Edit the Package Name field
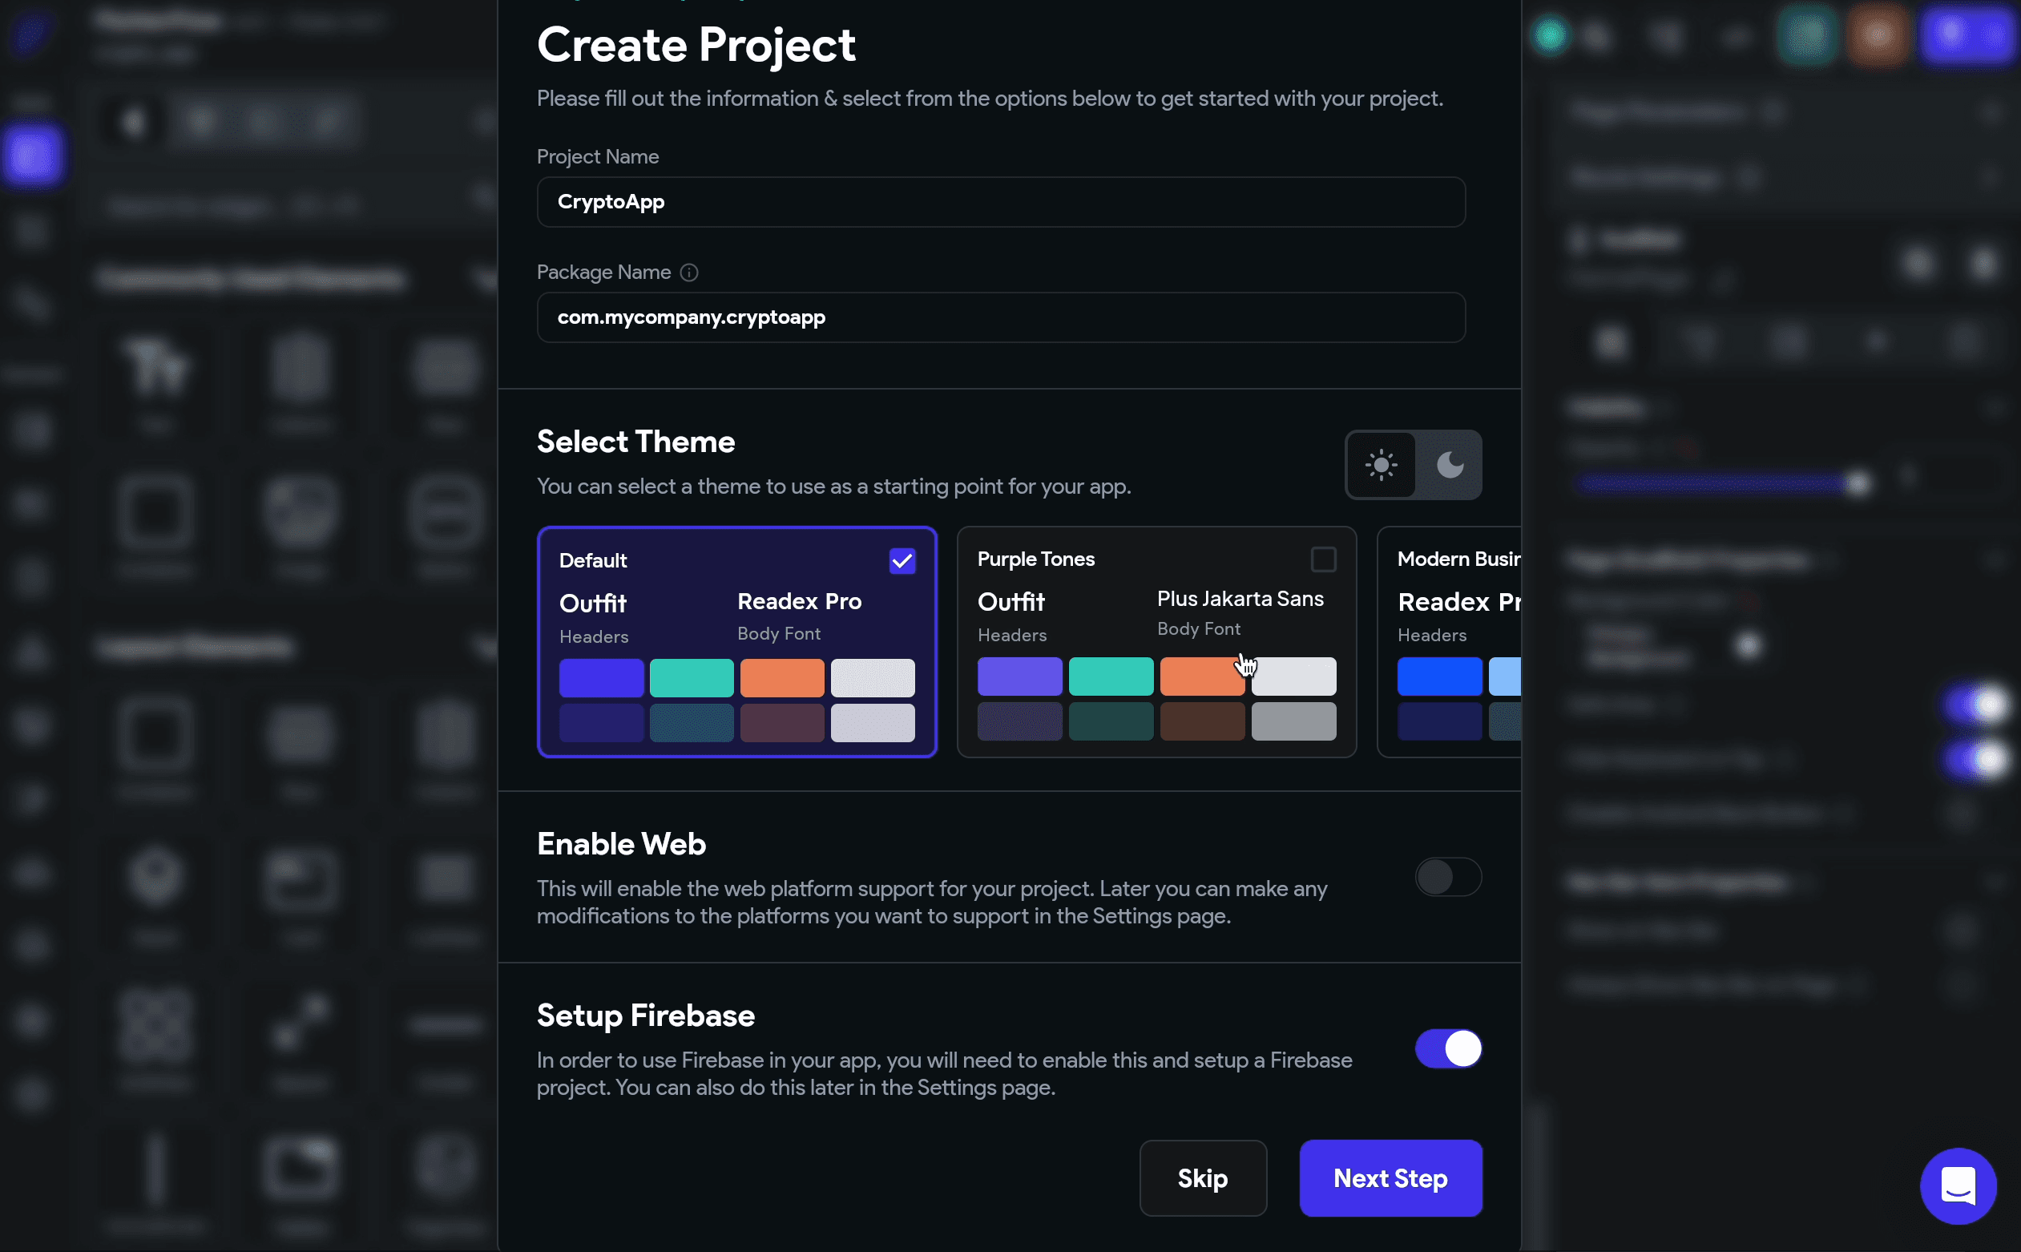 pos(1001,317)
